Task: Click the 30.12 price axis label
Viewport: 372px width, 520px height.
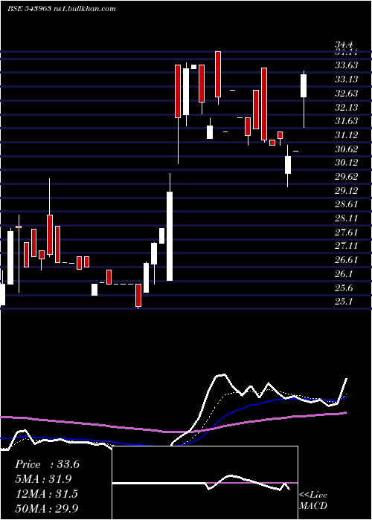Action: (347, 163)
